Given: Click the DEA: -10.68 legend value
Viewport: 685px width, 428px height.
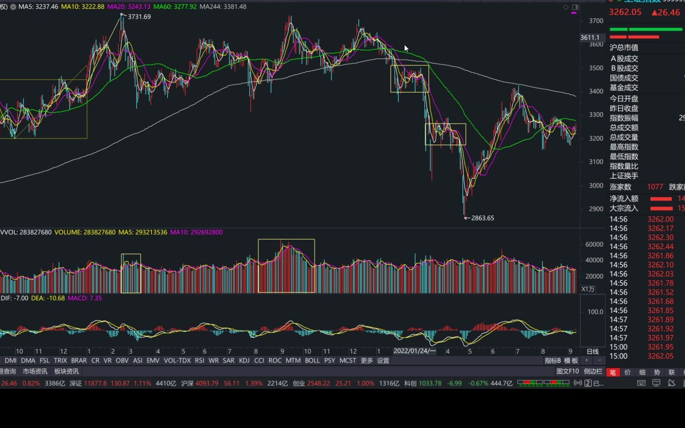Looking at the screenshot, I should [x=48, y=298].
